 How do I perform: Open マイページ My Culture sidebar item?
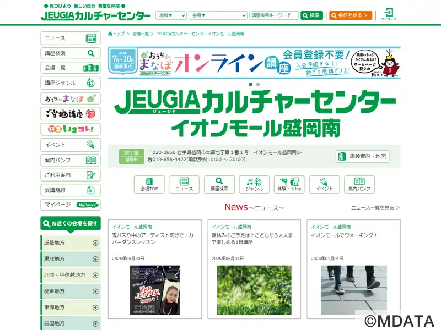pos(71,205)
